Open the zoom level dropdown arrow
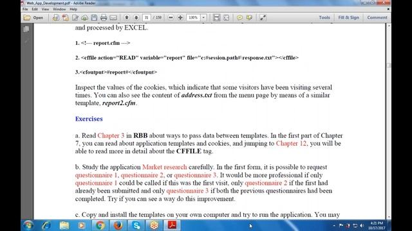Viewport: 412px width, 231px height. [203, 17]
